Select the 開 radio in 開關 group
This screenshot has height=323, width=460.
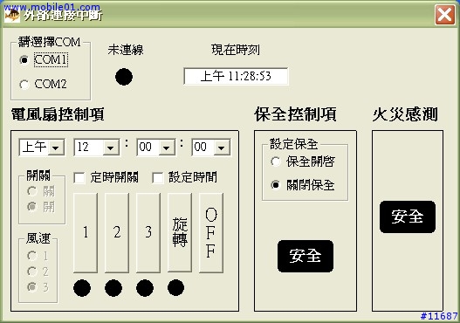point(31,207)
